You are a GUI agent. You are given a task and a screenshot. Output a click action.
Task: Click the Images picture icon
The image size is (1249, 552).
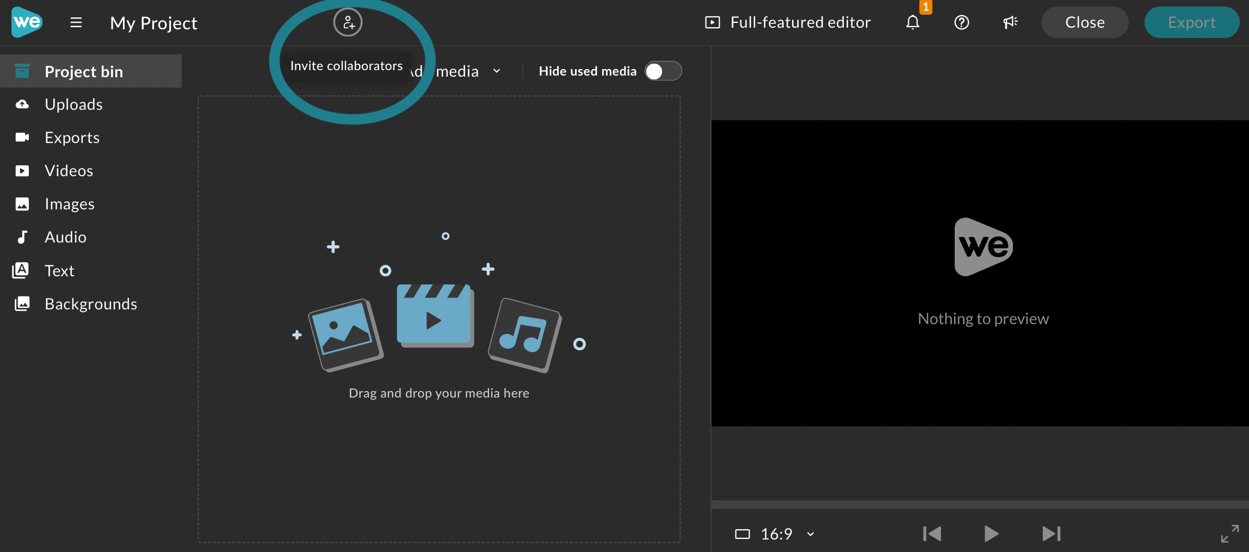[x=22, y=204]
